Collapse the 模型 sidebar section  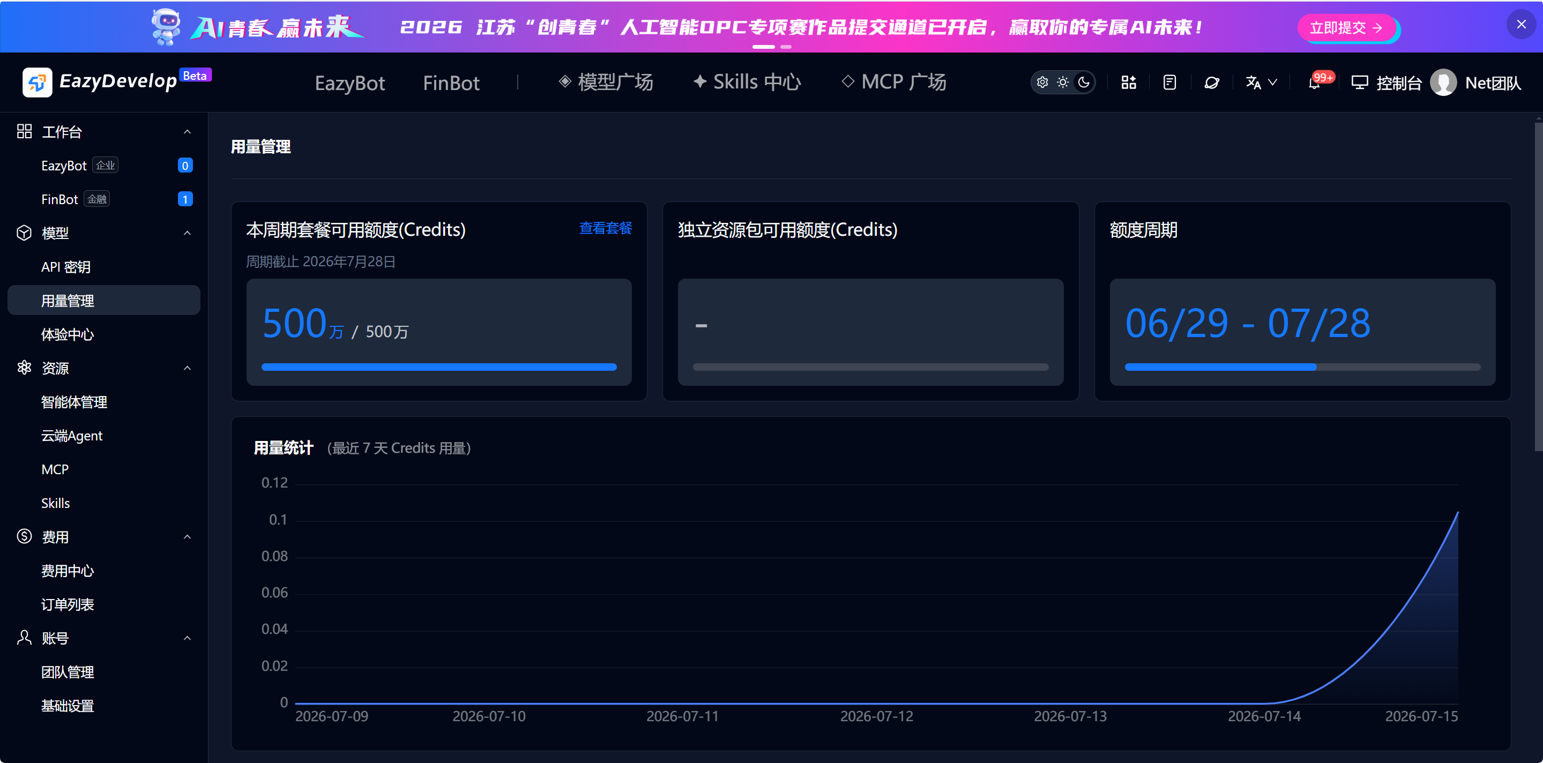pos(188,233)
